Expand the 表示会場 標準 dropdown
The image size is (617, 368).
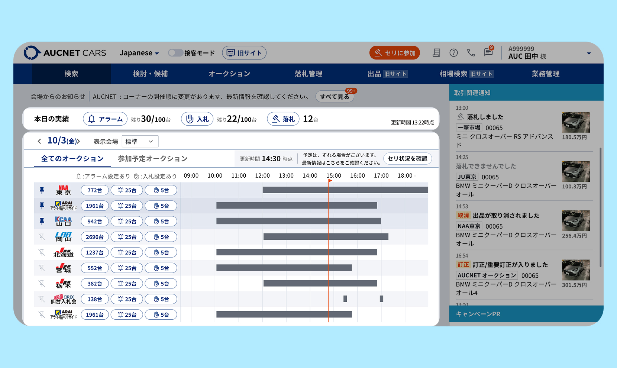click(x=140, y=141)
